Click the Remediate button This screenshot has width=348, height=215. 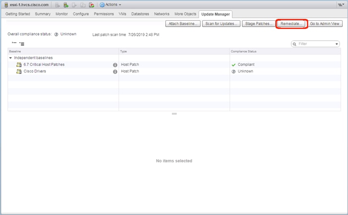coord(291,24)
